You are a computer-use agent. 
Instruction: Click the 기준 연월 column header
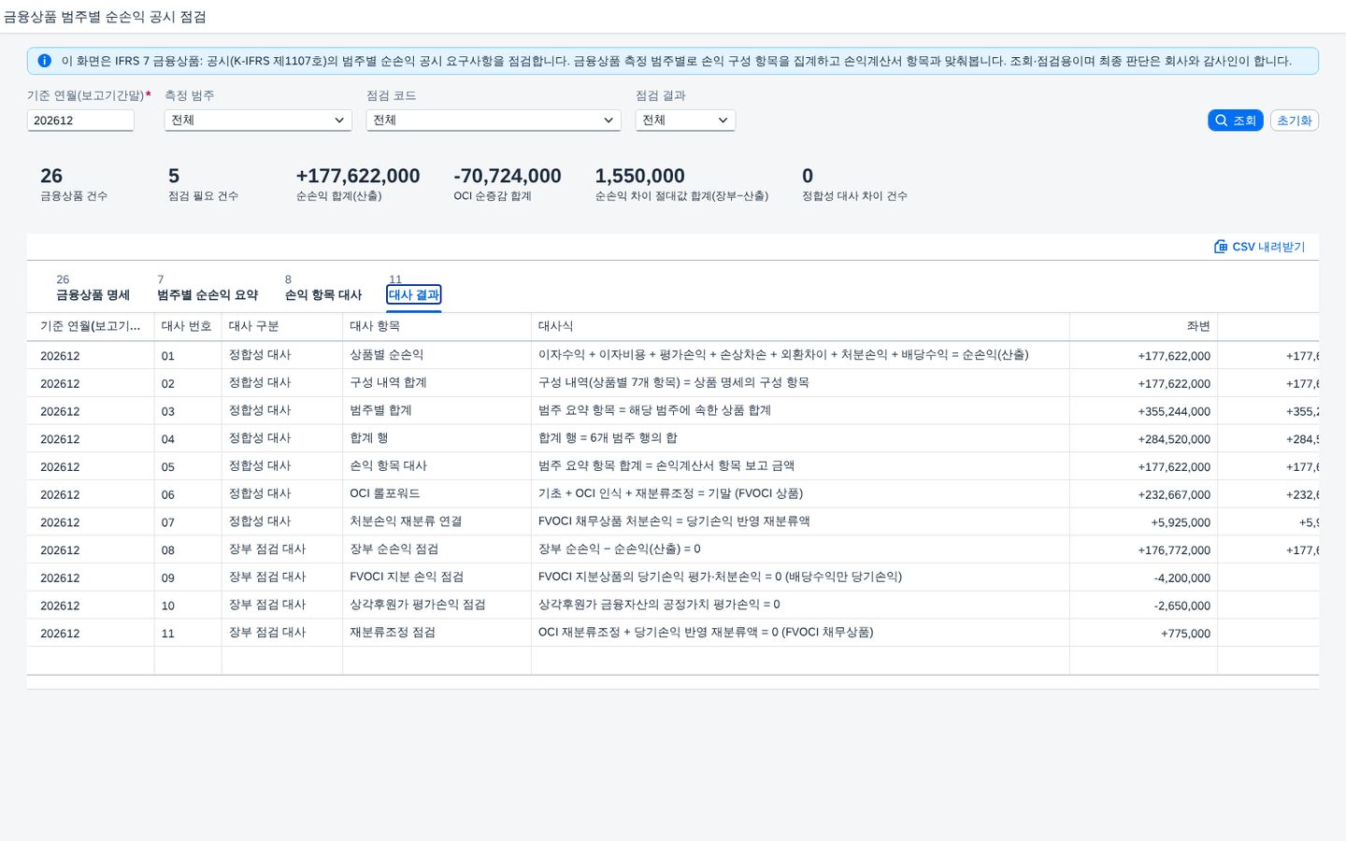(x=91, y=326)
